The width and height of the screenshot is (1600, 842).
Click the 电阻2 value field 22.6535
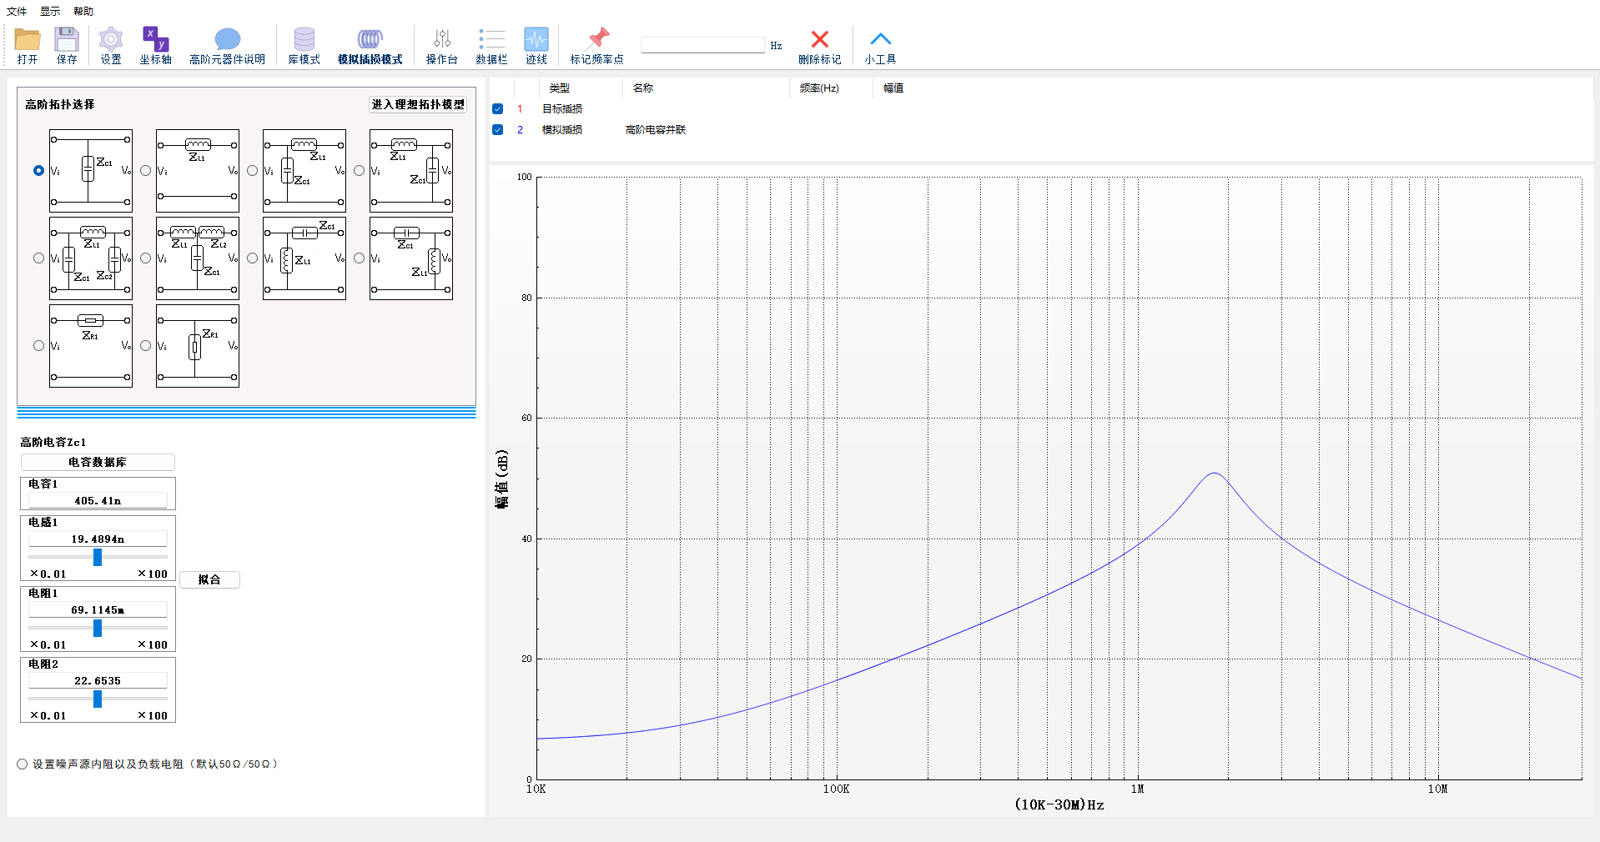click(98, 680)
